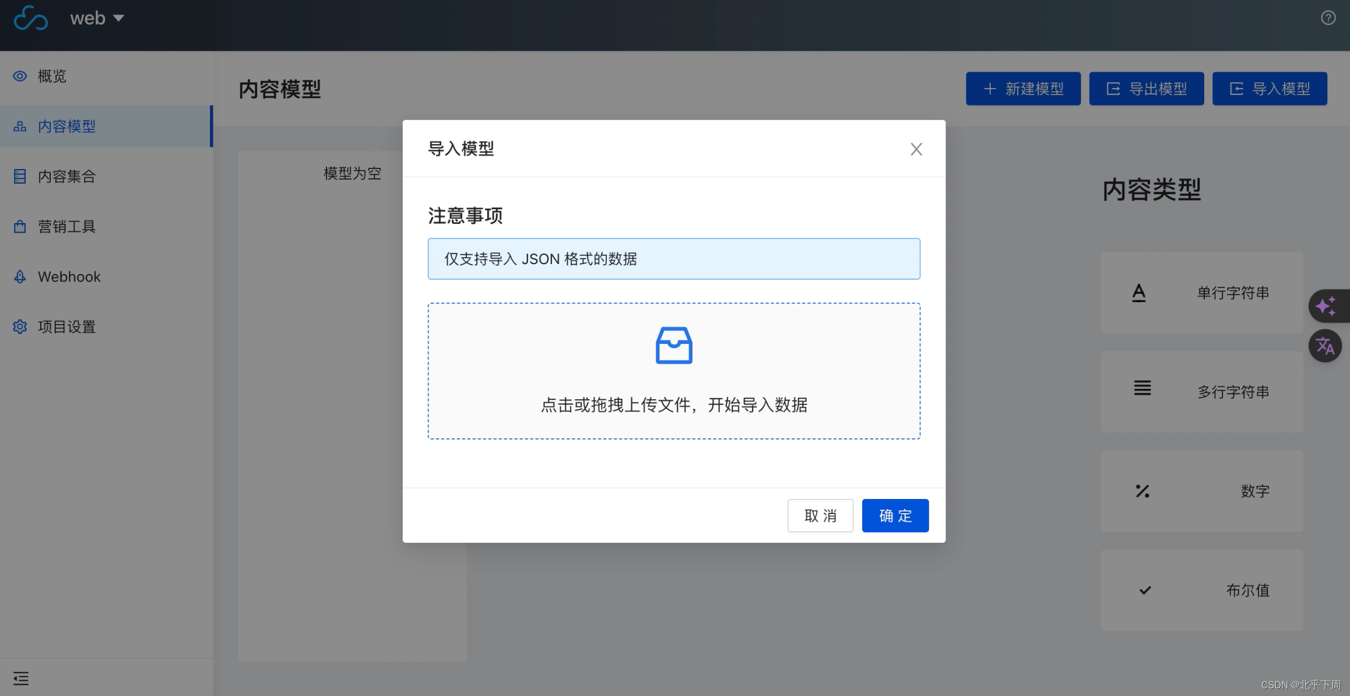The width and height of the screenshot is (1350, 696).
Task: Select 内容集合 in the sidebar
Action: pos(66,177)
